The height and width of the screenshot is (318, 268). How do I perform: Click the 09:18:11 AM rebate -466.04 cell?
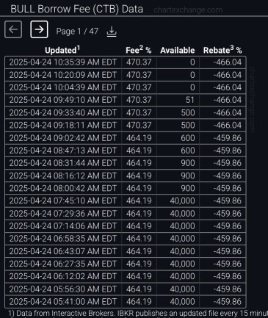(228, 126)
